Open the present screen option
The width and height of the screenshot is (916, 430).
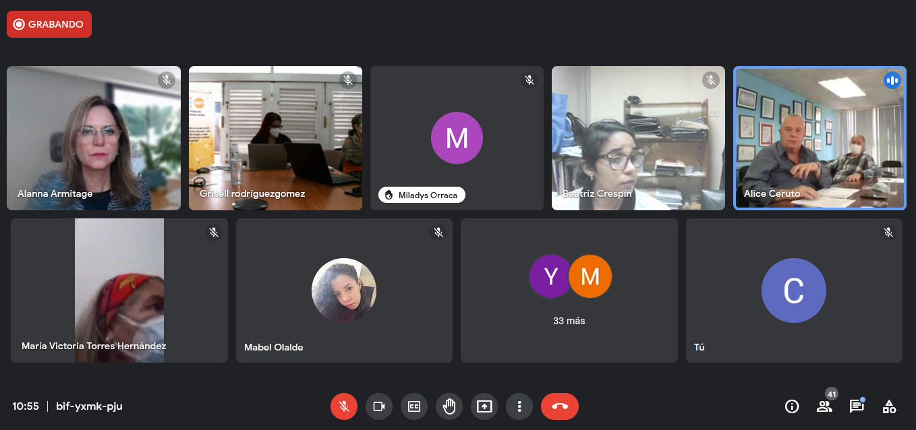[484, 406]
